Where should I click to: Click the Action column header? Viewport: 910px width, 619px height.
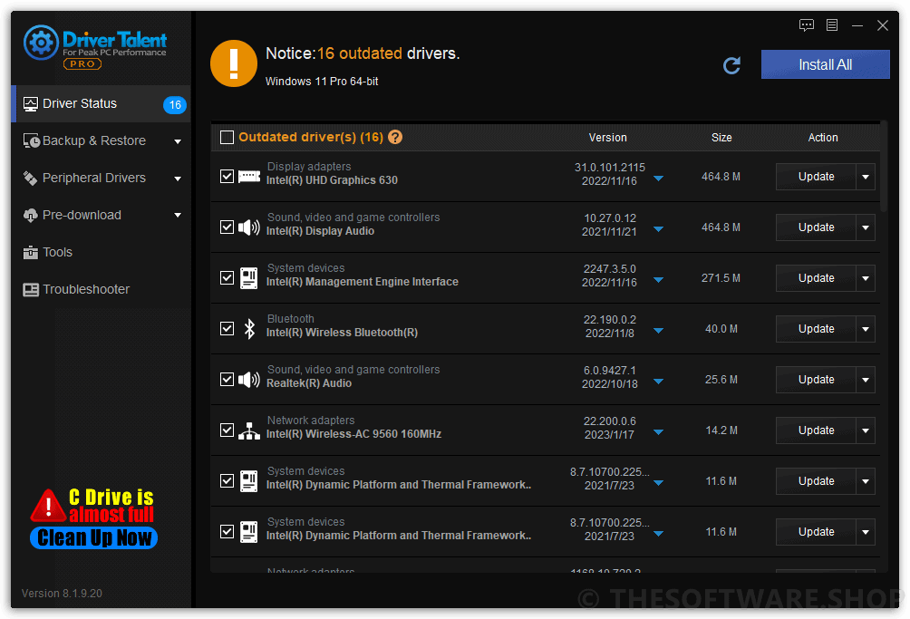[823, 138]
